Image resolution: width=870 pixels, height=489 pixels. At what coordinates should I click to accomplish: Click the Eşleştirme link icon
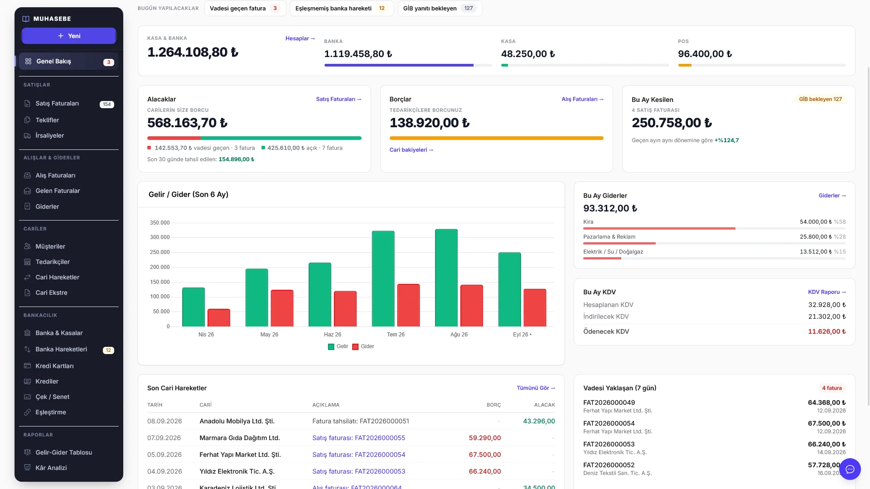[27, 412]
